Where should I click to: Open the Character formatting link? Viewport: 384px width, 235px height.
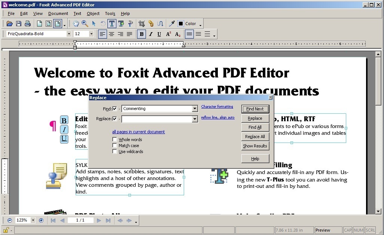[x=217, y=107]
